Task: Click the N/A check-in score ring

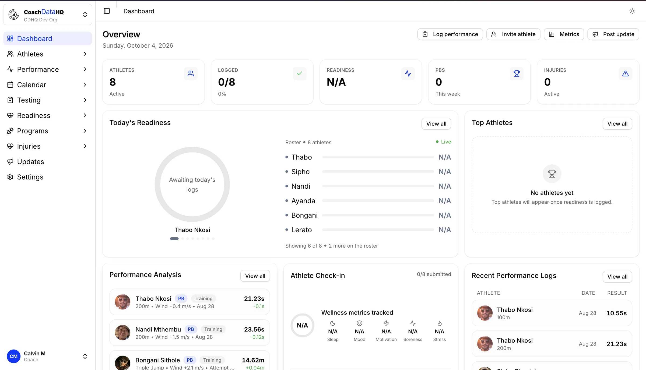Action: click(302, 325)
